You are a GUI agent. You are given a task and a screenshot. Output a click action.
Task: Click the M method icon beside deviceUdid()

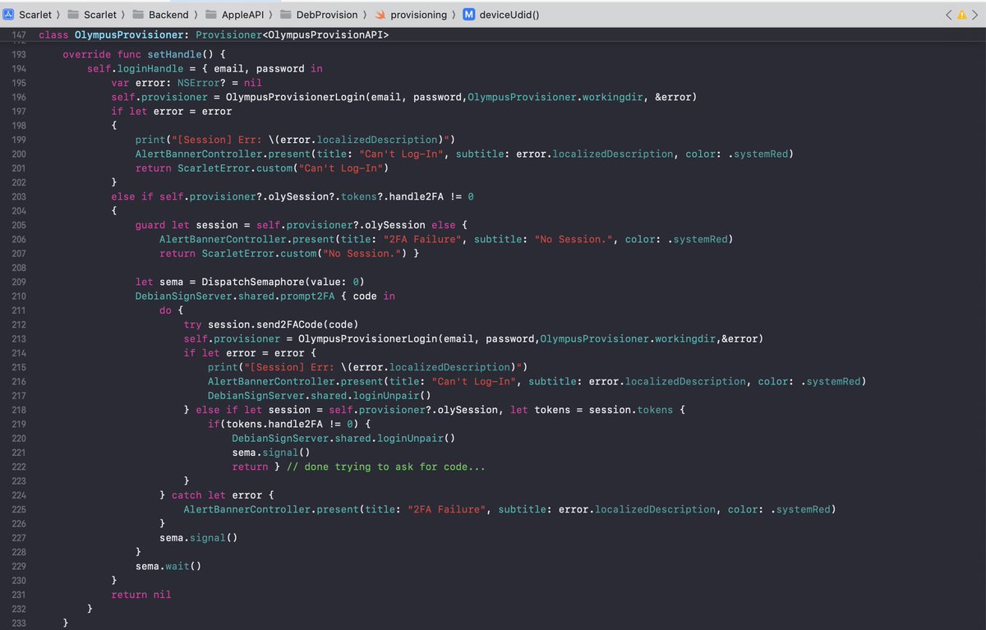pos(469,15)
